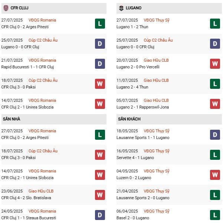Click the L badge for Lugano 2 - 4 Thun
223x223 pixels.
(216, 84)
